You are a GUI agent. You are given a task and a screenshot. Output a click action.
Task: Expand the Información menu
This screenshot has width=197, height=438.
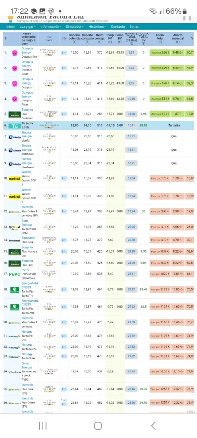pos(51,27)
